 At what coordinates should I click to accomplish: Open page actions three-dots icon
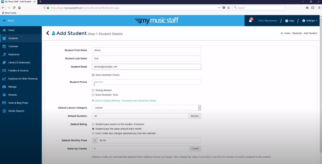point(219,8)
